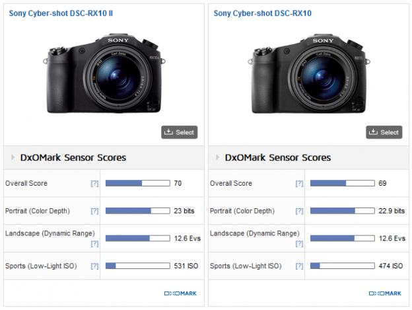Click the Overall Score bar showing 70

pyautogui.click(x=138, y=183)
